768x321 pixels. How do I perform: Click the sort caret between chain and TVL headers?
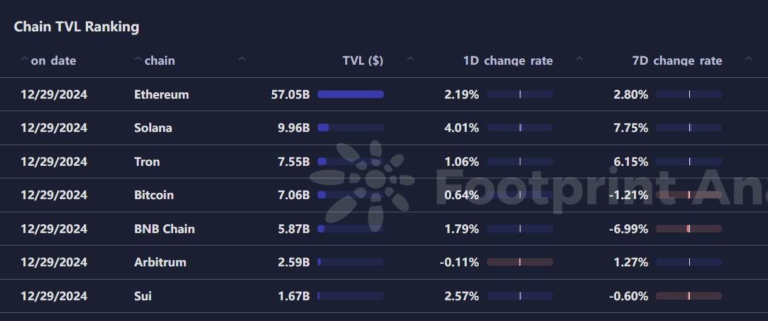pyautogui.click(x=242, y=59)
